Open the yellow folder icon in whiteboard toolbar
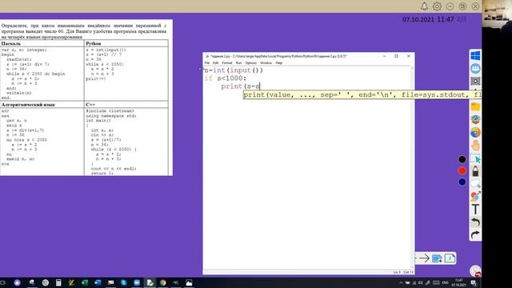This screenshot has height=288, width=512. 475,106
